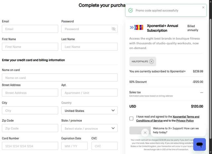Toggle password visibility eye icon

[113, 29]
